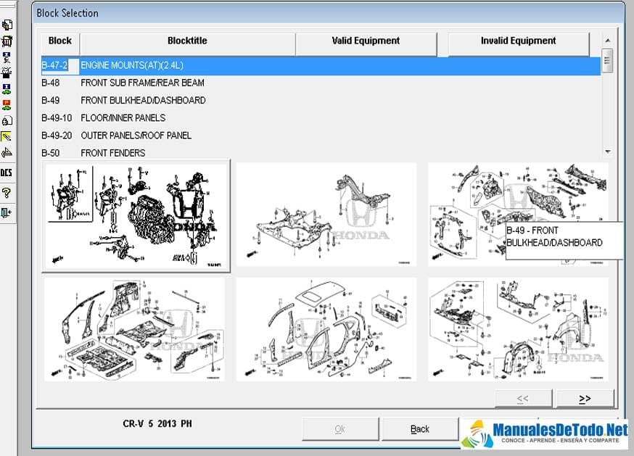Click the block list scrollbar thumb
Screen dimensions: 634x456
click(607, 61)
